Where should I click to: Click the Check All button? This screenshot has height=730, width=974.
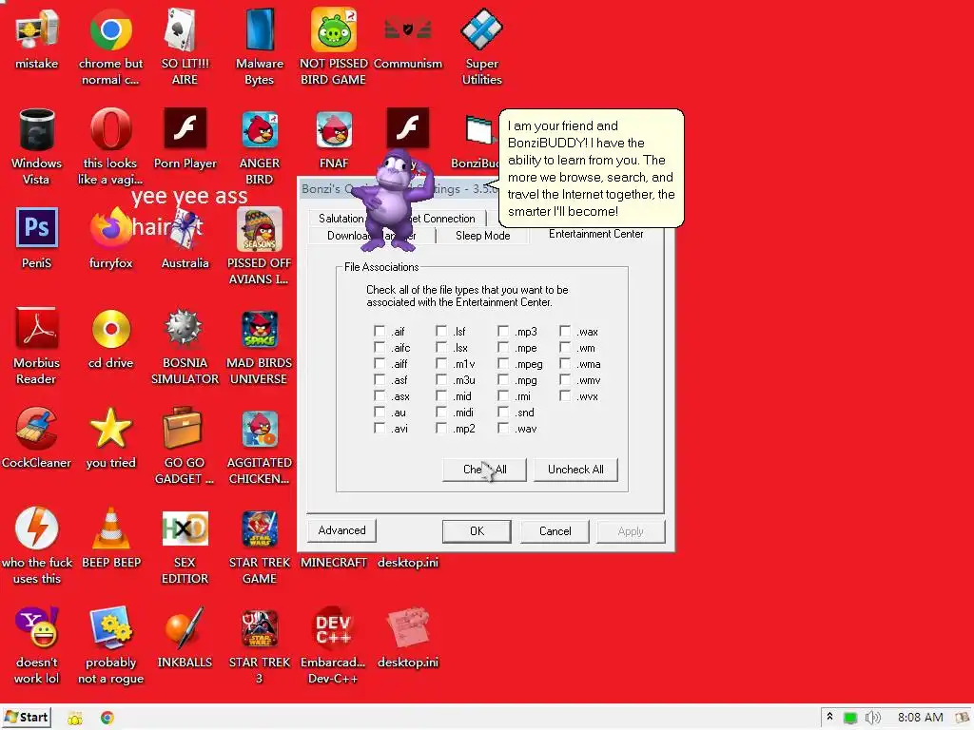[x=484, y=470]
